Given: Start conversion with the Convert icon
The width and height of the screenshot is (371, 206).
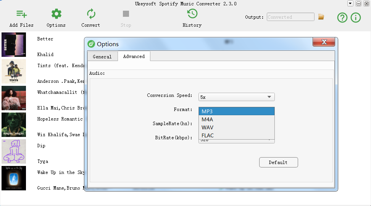Looking at the screenshot, I should point(91,14).
